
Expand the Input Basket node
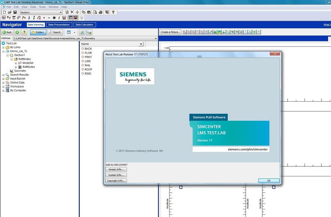tap(3, 79)
